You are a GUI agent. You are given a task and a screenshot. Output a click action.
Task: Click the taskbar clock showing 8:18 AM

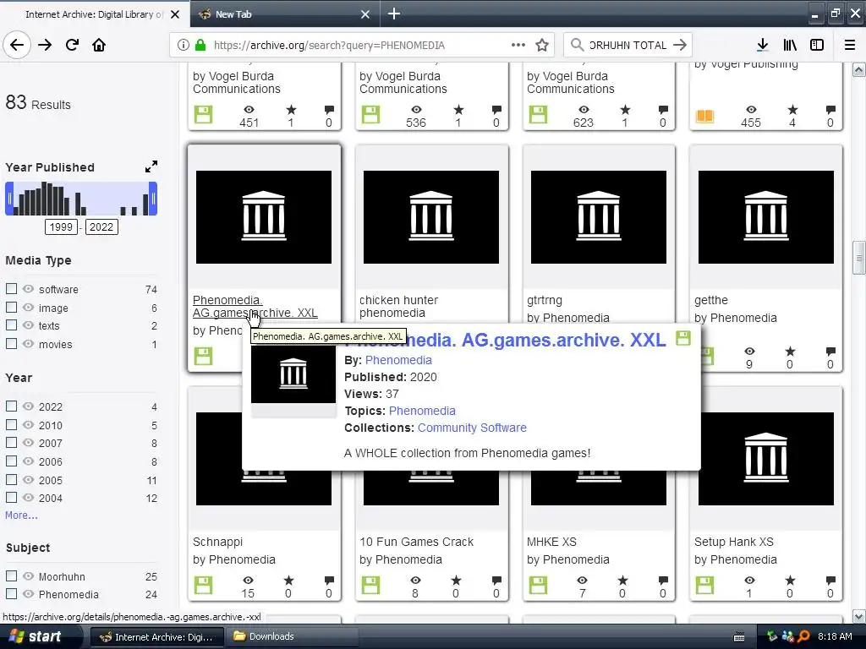click(835, 636)
